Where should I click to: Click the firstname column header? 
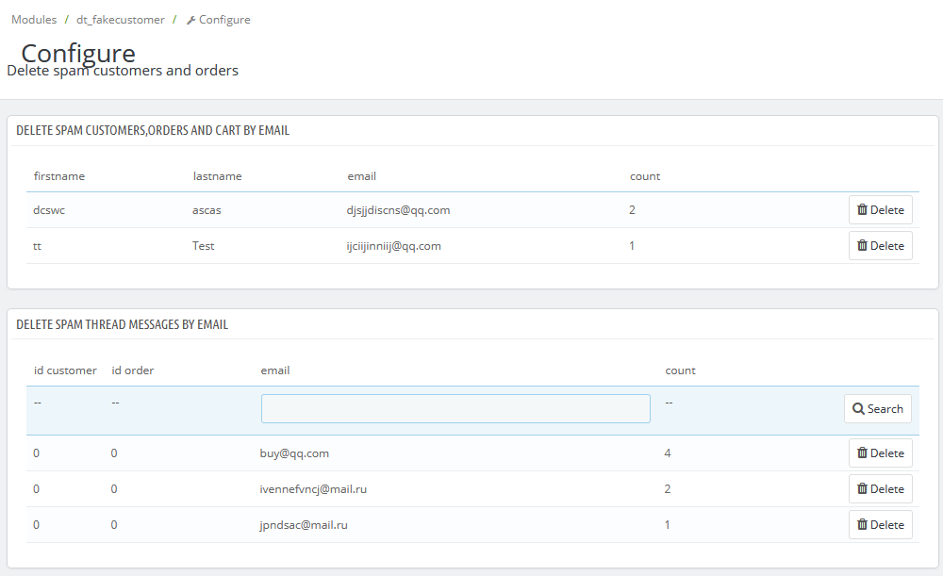pyautogui.click(x=59, y=176)
